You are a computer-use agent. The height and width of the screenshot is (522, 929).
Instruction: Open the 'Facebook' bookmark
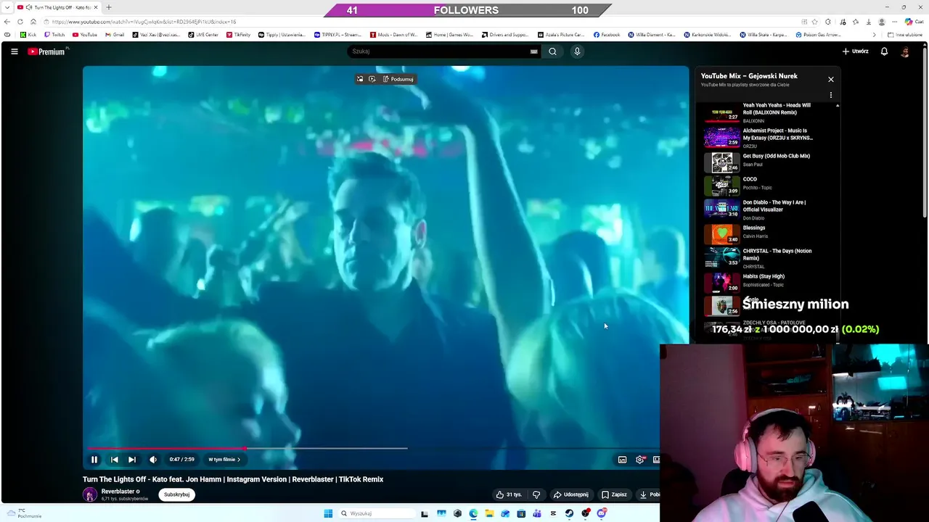click(607, 35)
